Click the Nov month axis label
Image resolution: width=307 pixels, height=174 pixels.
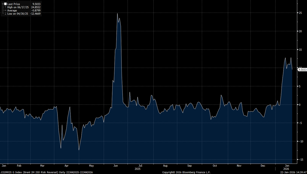[x=239, y=166]
